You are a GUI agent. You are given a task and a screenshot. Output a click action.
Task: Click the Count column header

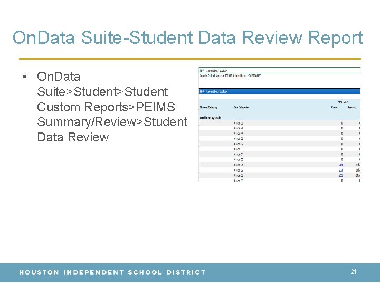tap(334, 107)
